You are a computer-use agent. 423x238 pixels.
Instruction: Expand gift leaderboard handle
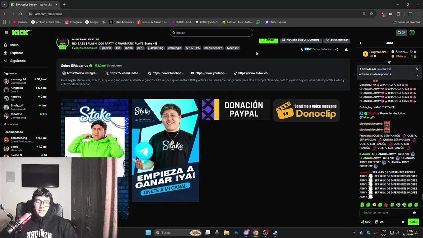(x=389, y=62)
